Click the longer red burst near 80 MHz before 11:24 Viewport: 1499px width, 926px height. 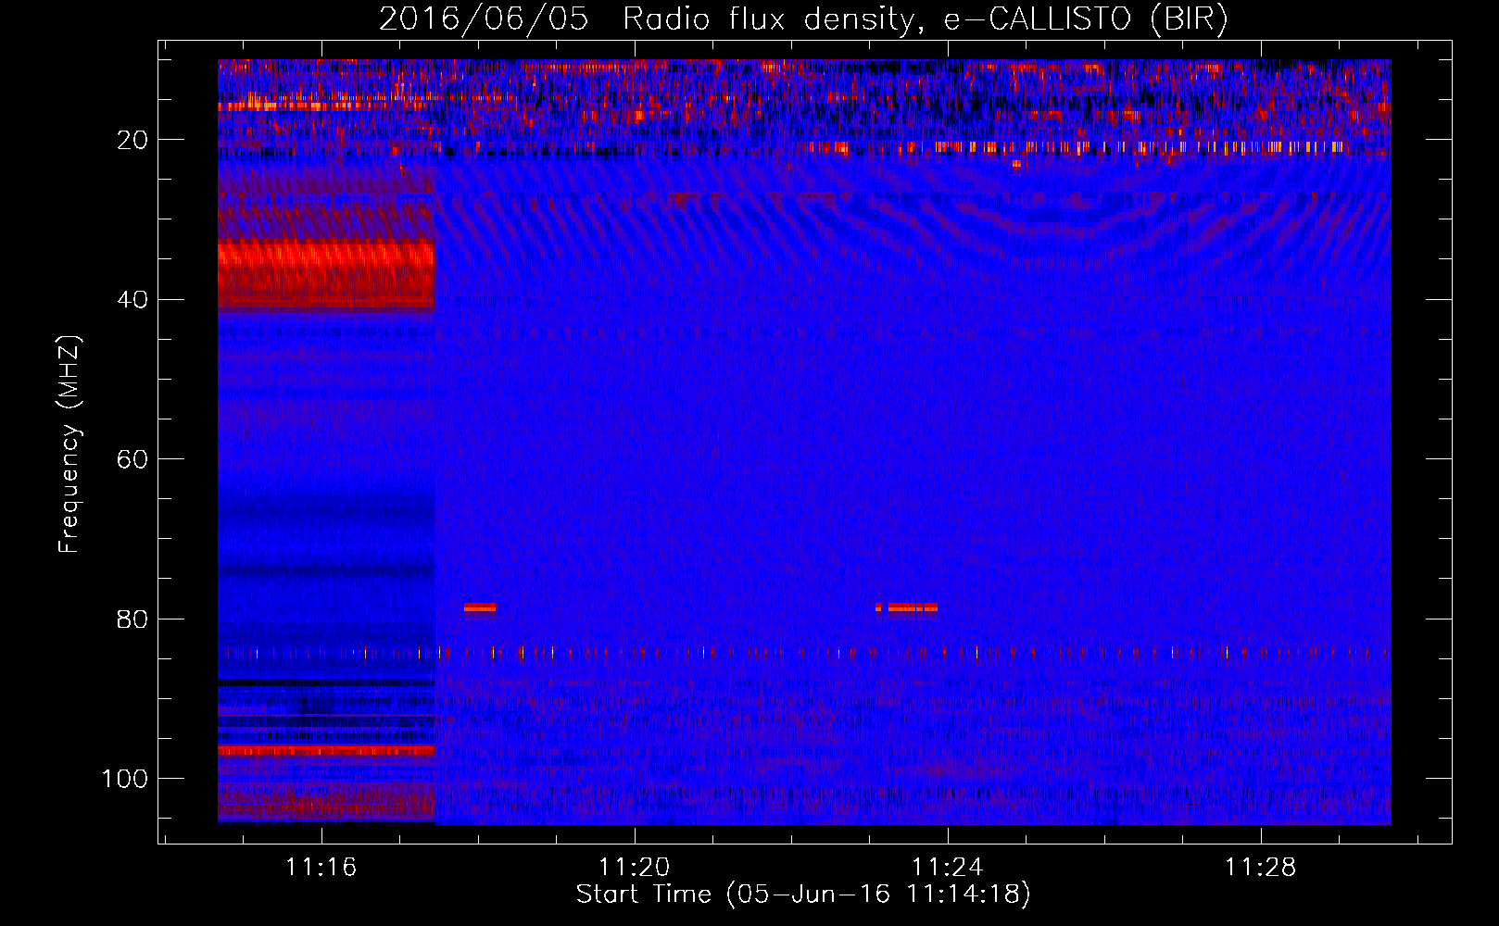[907, 607]
